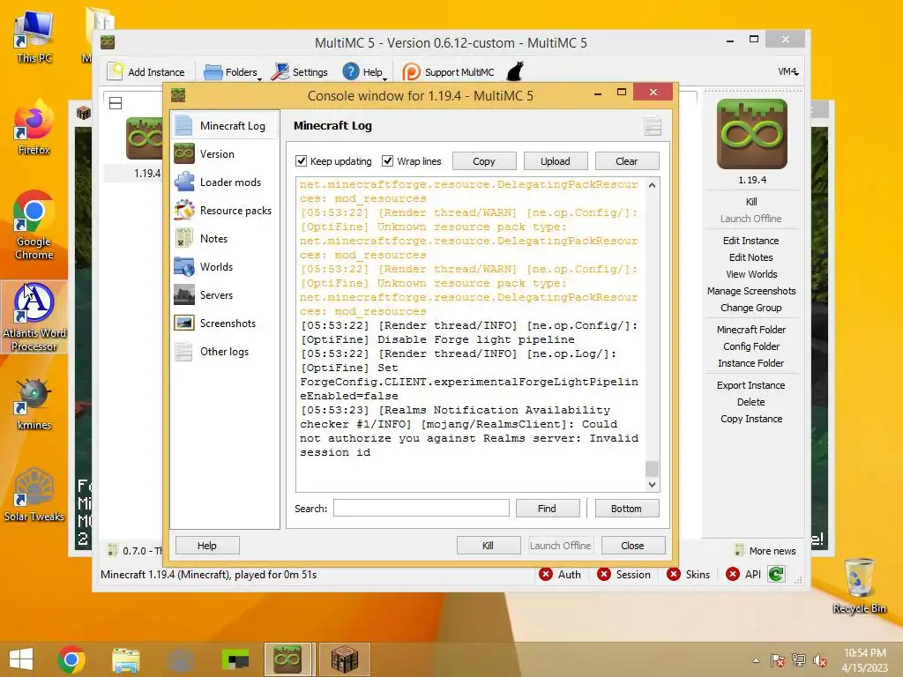This screenshot has width=903, height=677.
Task: Click Edit Notes in right panel
Action: pyautogui.click(x=751, y=257)
